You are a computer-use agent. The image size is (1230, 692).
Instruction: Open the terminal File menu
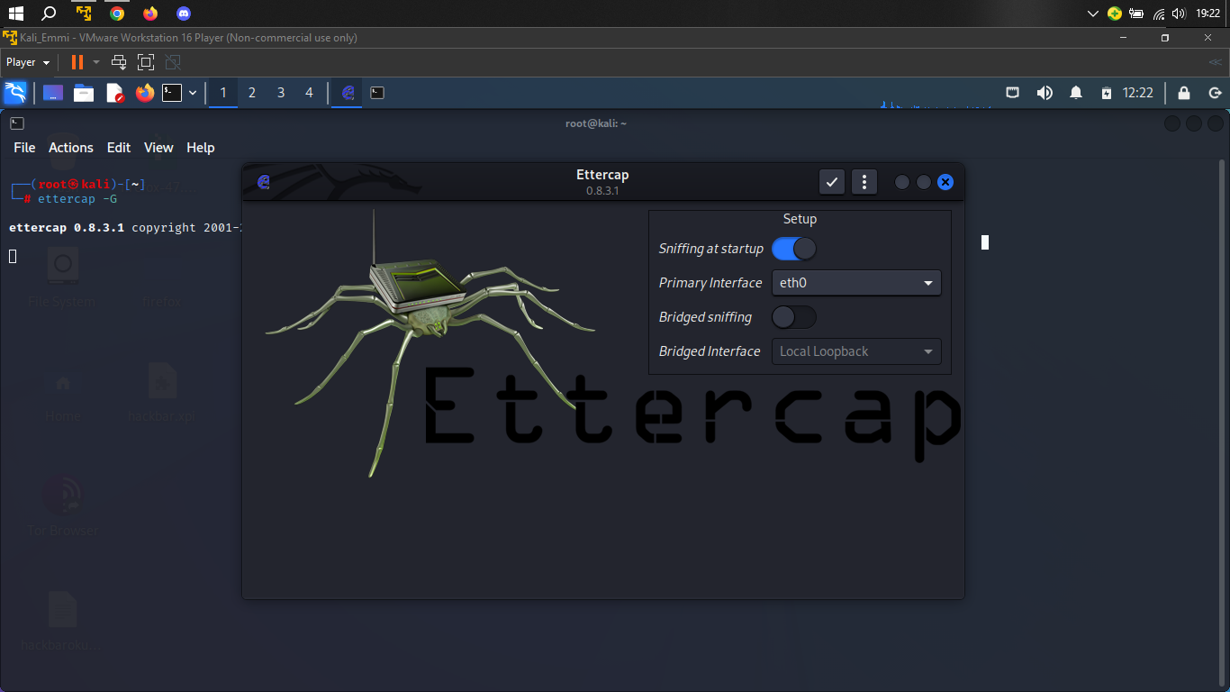[x=24, y=148]
